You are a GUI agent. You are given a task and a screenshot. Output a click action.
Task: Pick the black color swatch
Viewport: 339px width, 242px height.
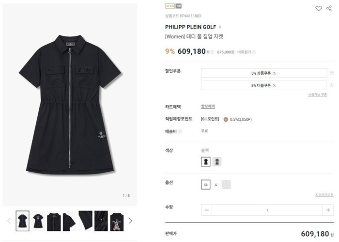tap(205, 161)
